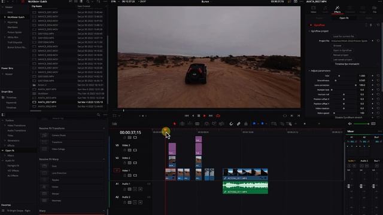Collapse the Resolve FX Transform group
This screenshot has height=215, width=383.
104,128
